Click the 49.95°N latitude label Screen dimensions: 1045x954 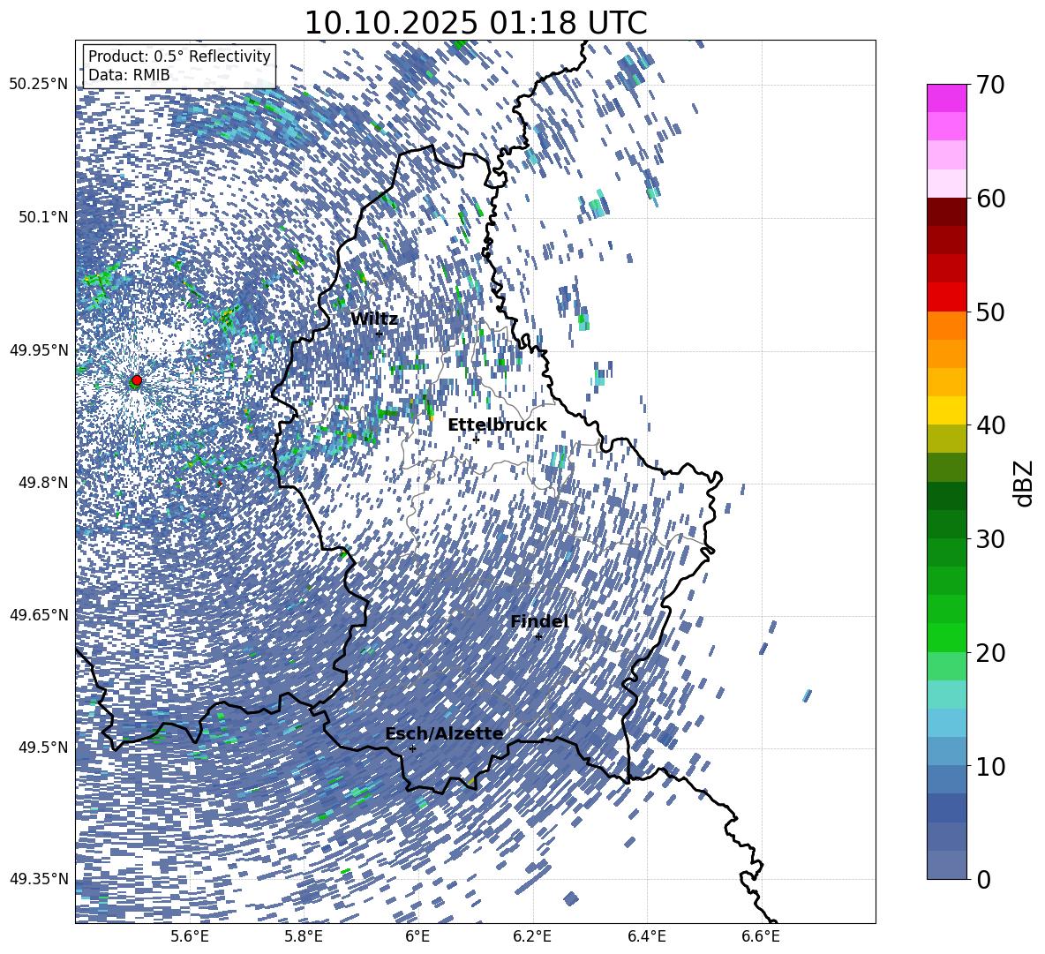[40, 349]
